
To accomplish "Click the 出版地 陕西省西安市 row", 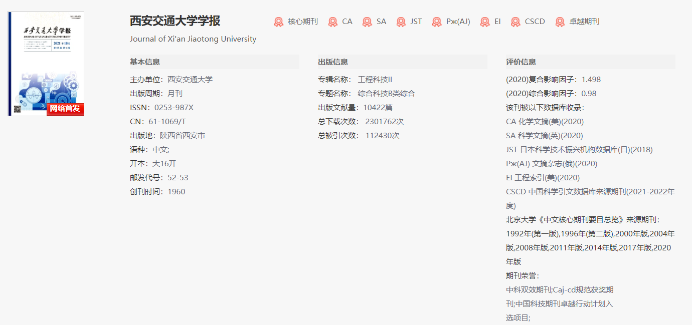I will [x=167, y=136].
